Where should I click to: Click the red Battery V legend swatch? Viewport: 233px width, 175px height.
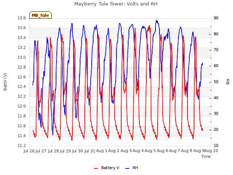point(96,168)
